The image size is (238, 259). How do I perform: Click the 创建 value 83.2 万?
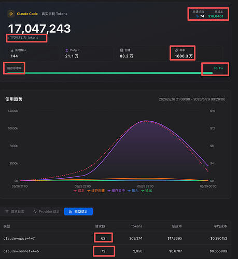(127, 56)
